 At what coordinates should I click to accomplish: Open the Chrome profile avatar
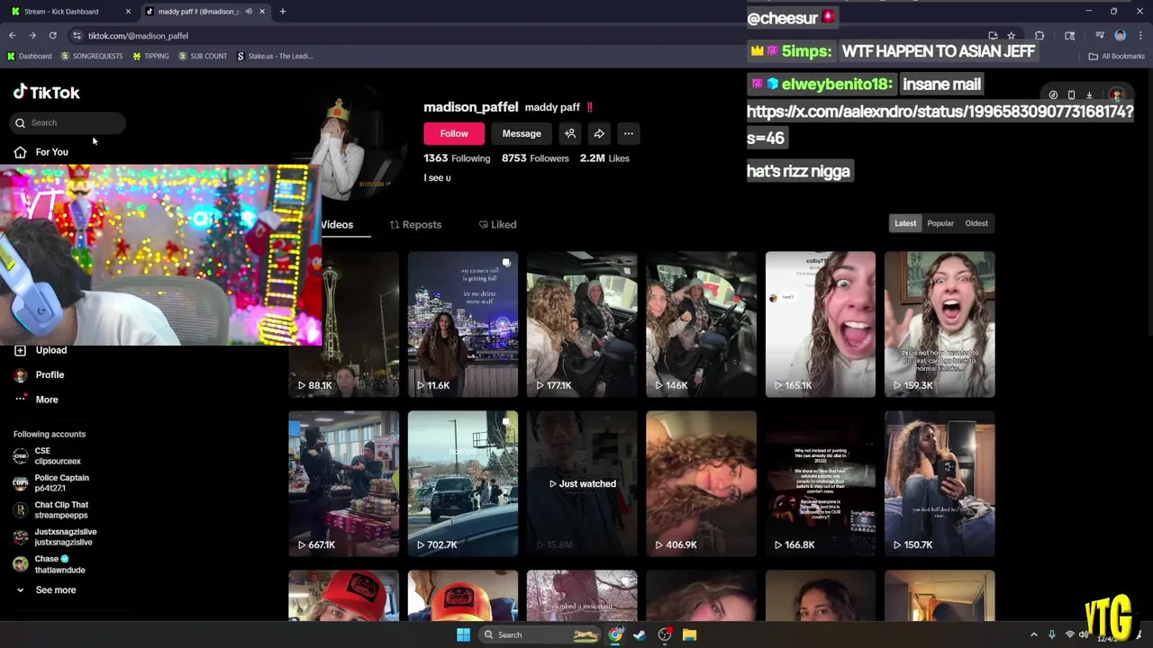click(1121, 36)
